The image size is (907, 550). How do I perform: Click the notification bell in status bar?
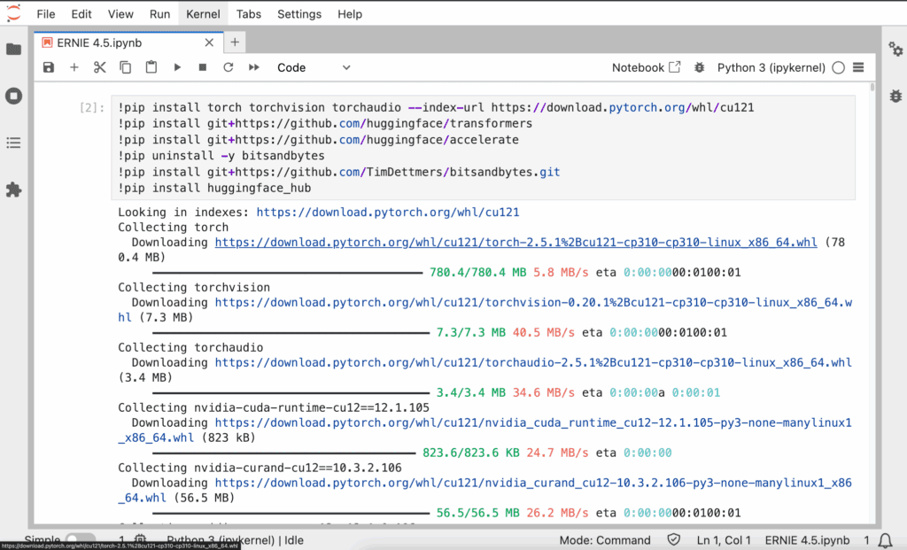pos(885,541)
